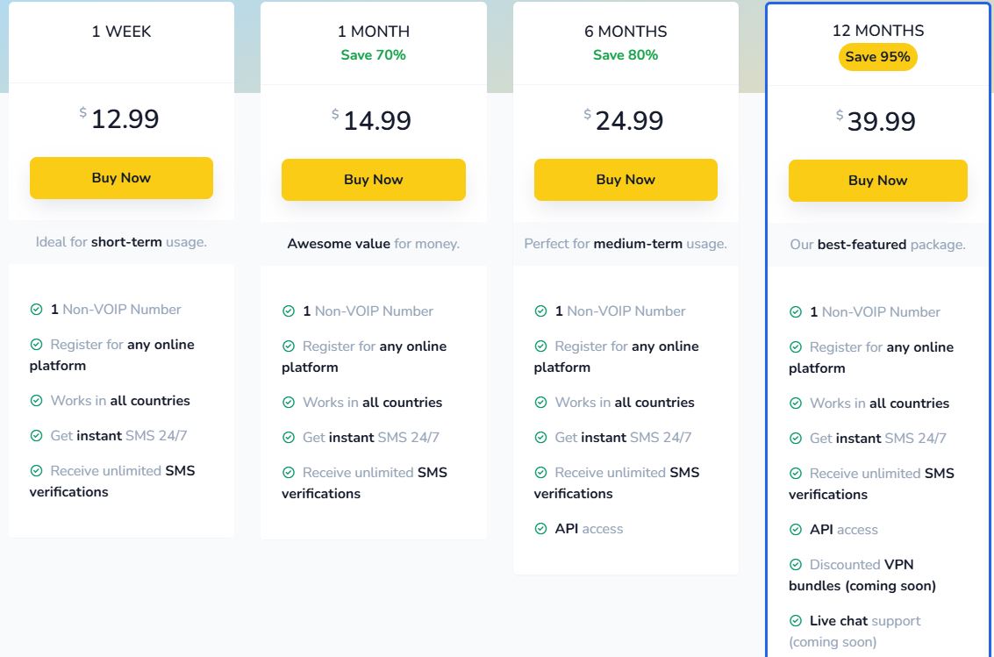The image size is (994, 657).
Task: Click the $39.99 price text
Action: click(x=876, y=121)
